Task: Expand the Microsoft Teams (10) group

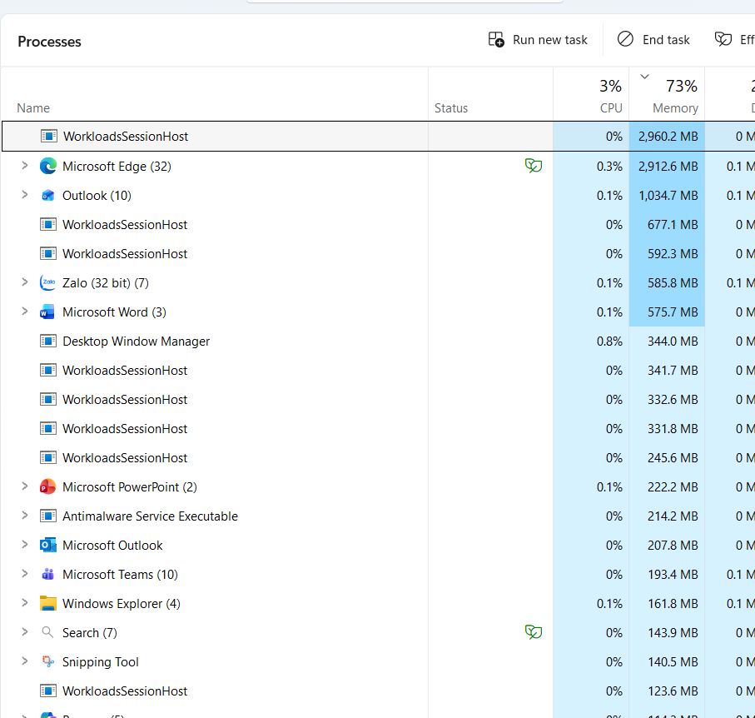Action: coord(25,573)
